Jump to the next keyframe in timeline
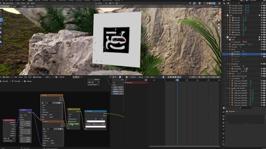This screenshot has width=266, height=149. pyautogui.click(x=178, y=77)
